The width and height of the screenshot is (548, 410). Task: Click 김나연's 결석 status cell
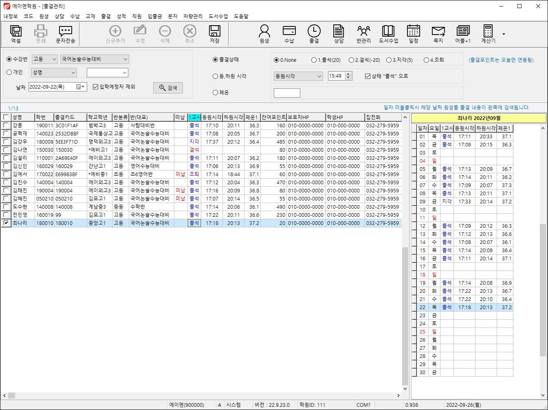194,150
